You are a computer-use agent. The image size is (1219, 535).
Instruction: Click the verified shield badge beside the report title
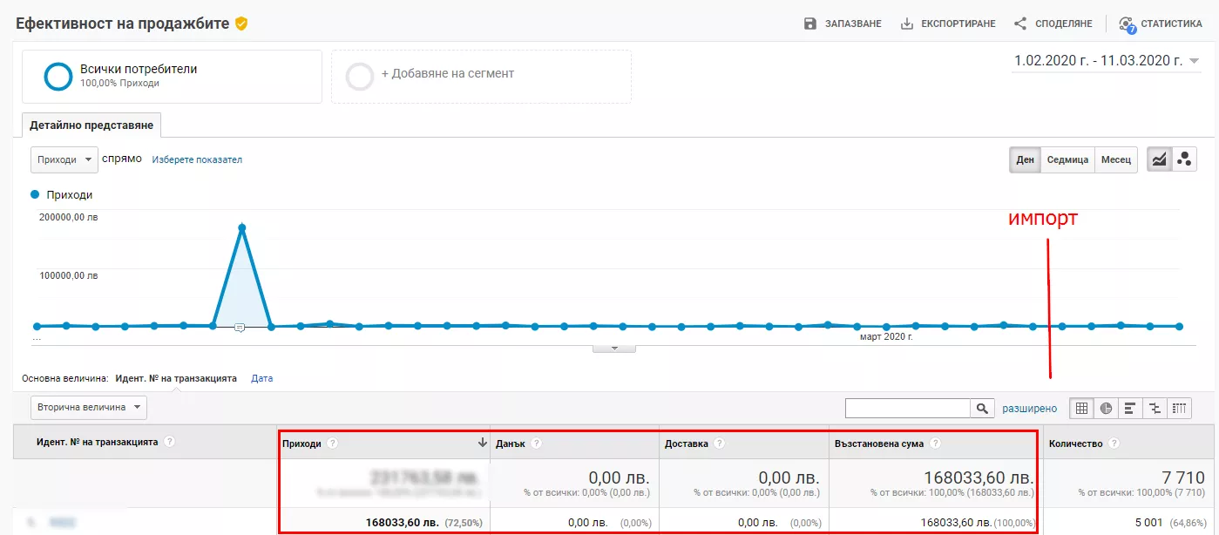point(241,24)
